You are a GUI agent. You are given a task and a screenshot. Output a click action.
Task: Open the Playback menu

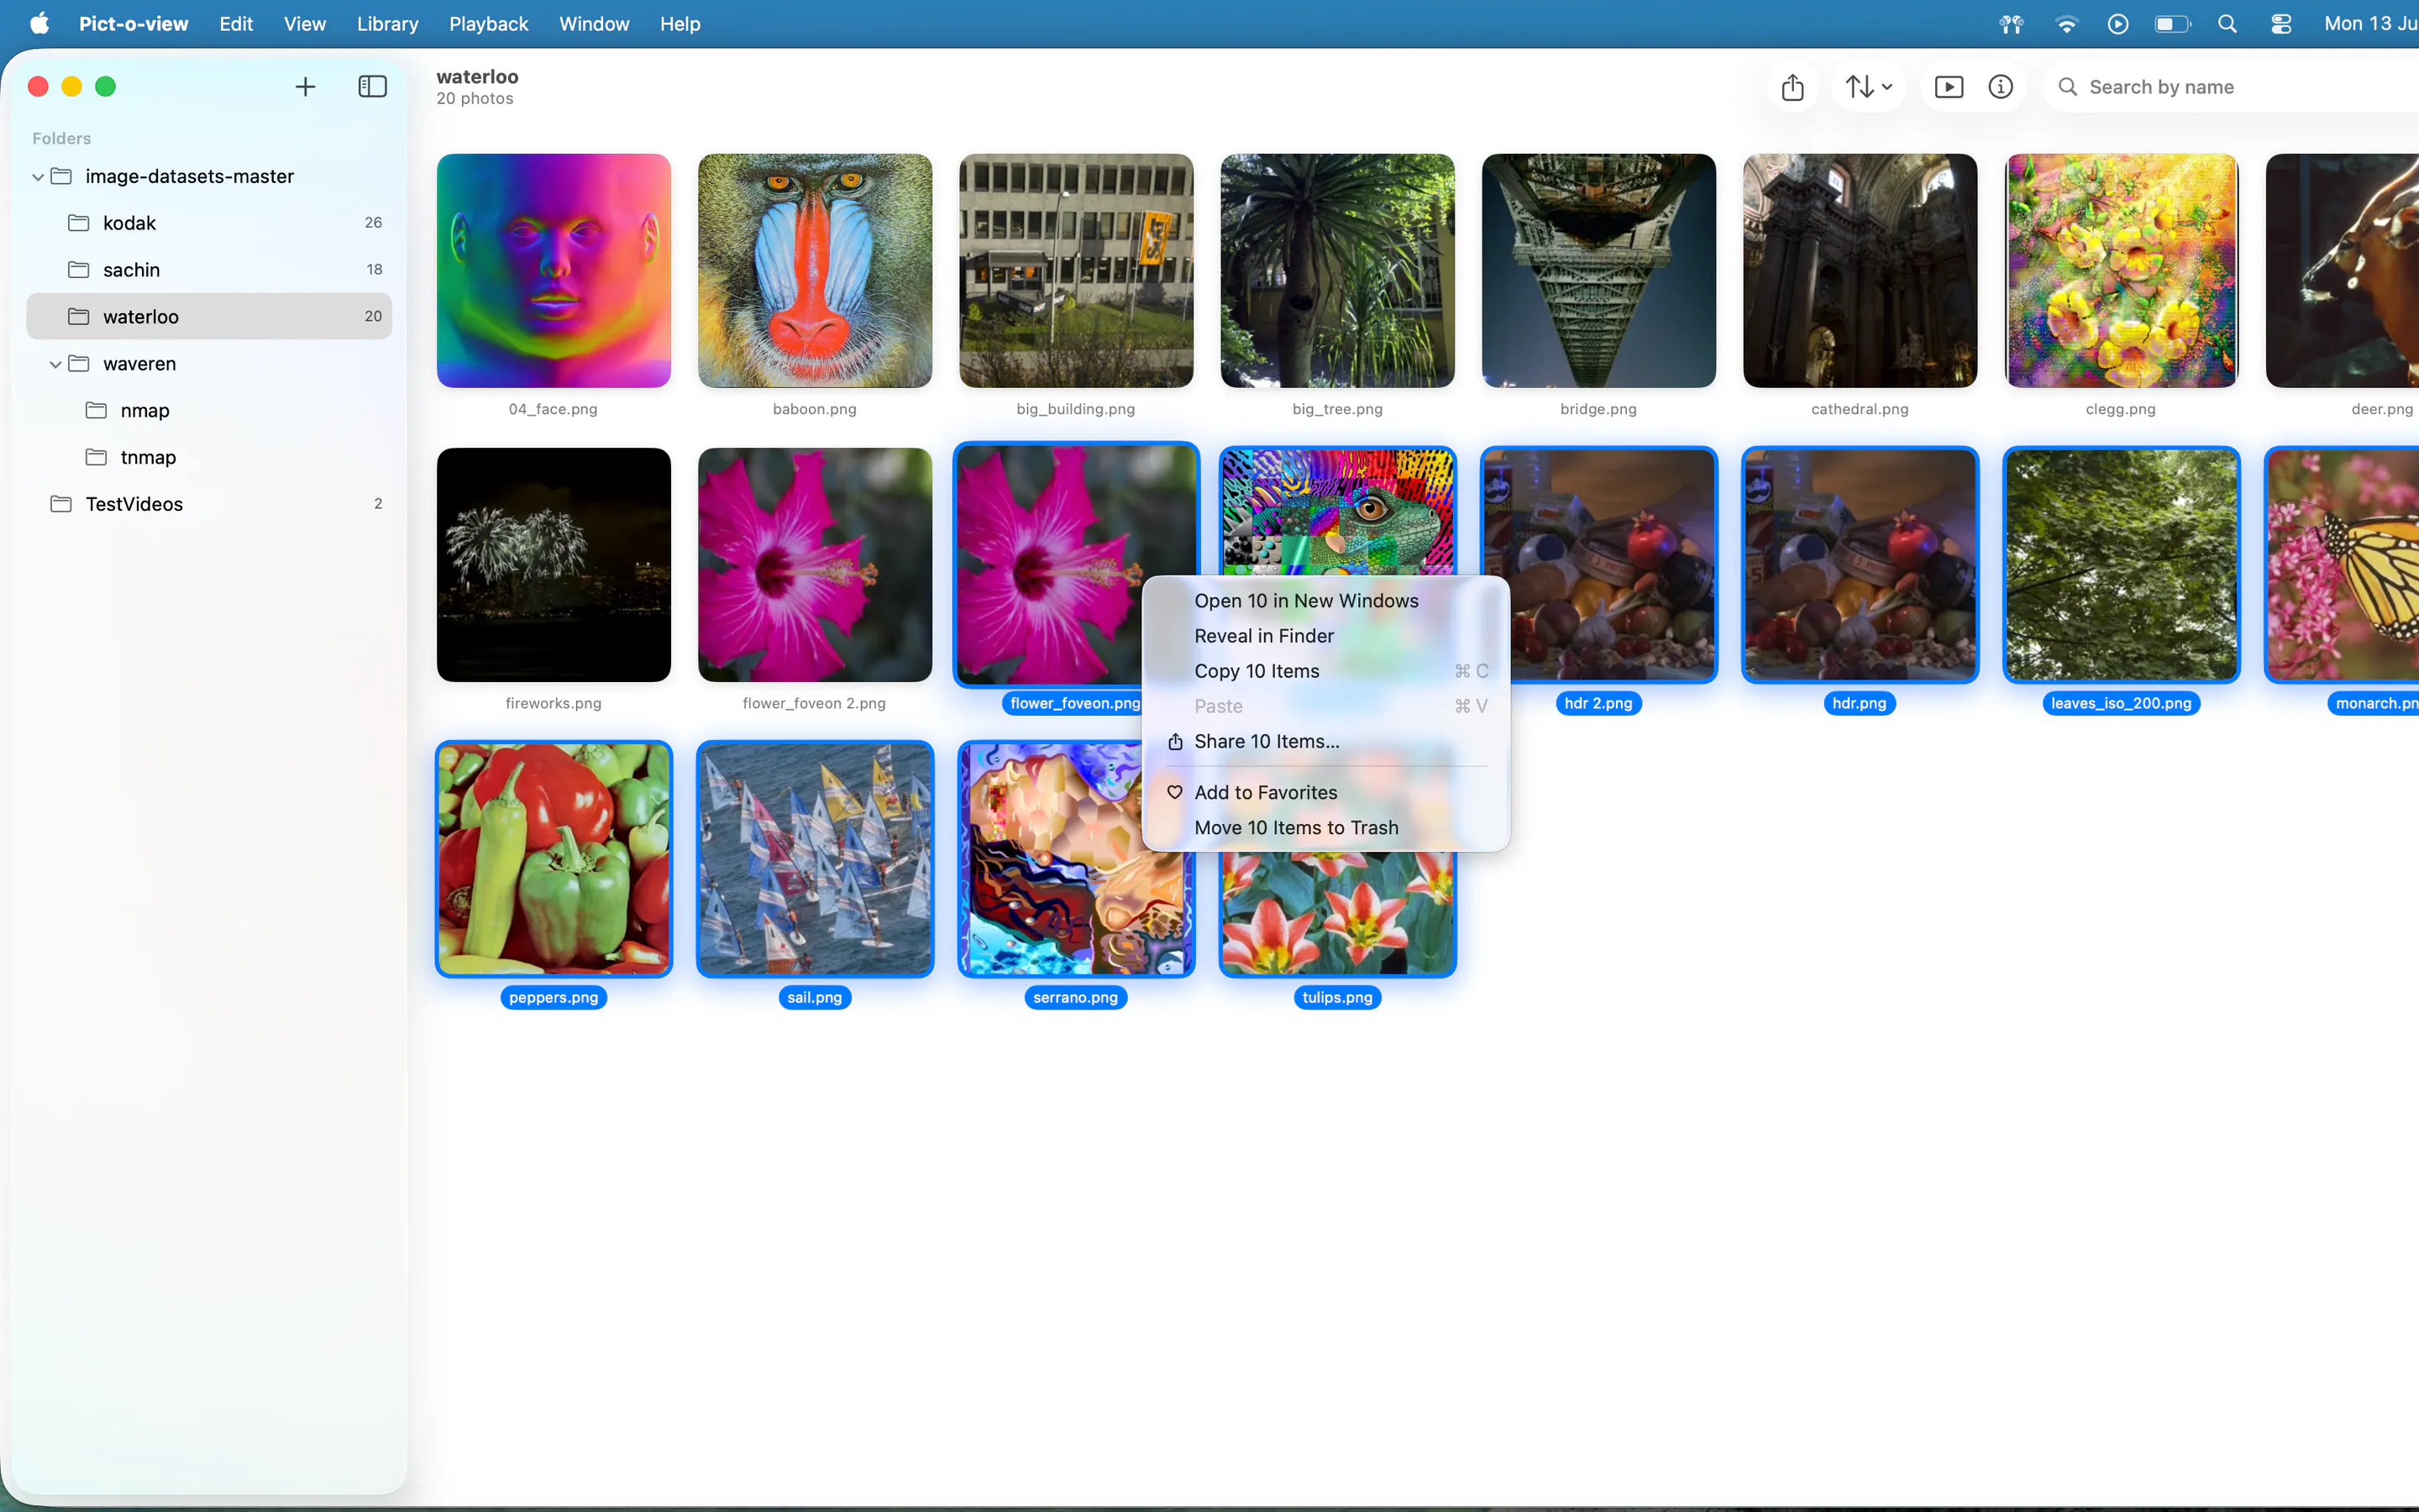(488, 24)
